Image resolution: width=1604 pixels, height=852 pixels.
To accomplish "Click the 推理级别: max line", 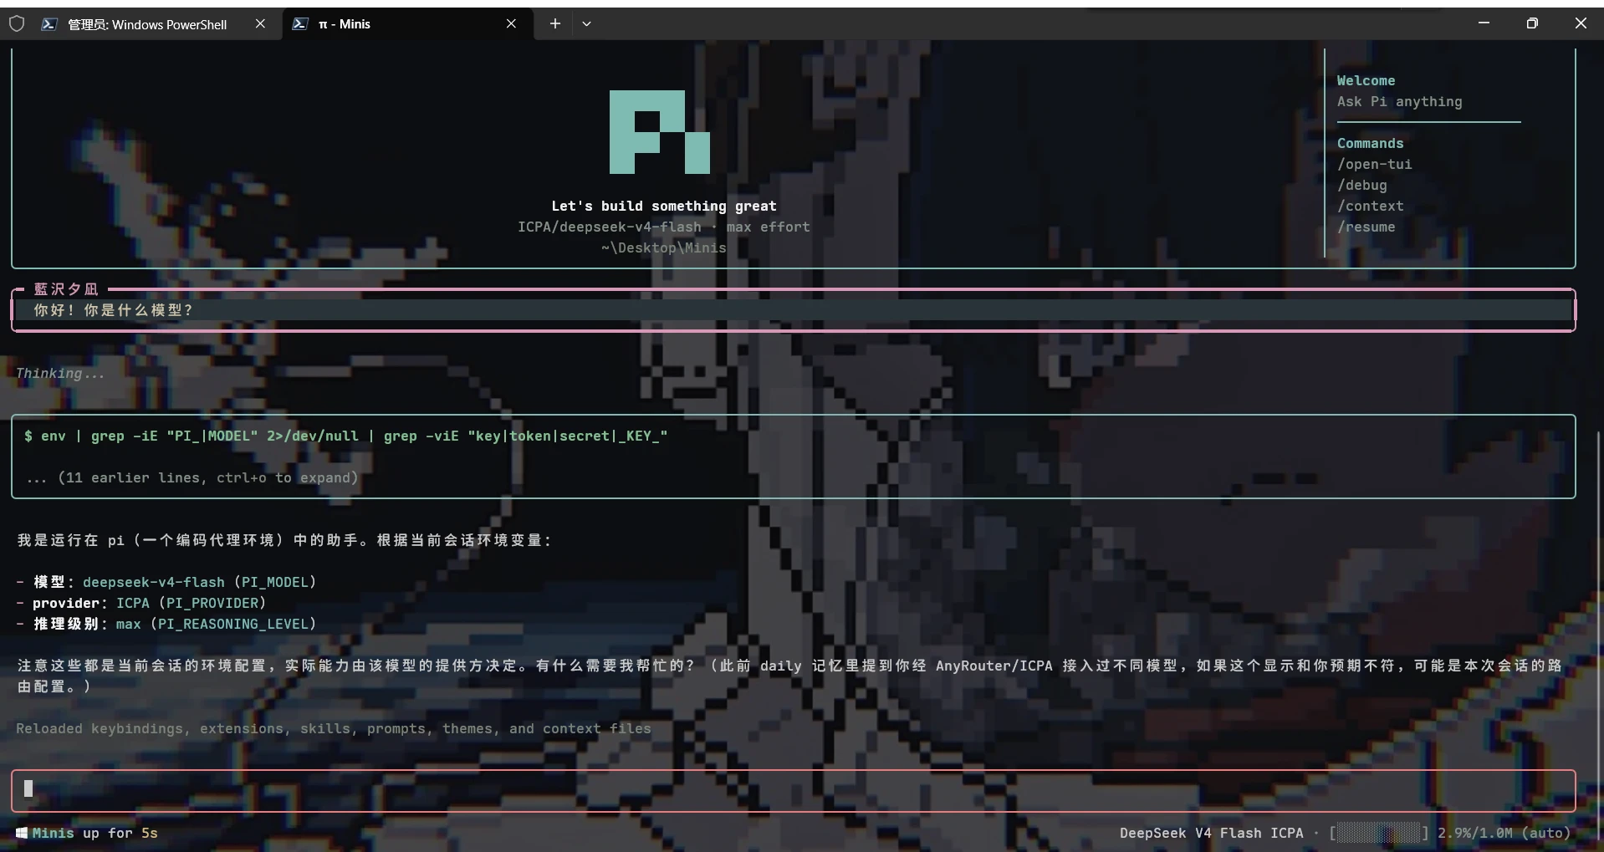I will point(166,624).
